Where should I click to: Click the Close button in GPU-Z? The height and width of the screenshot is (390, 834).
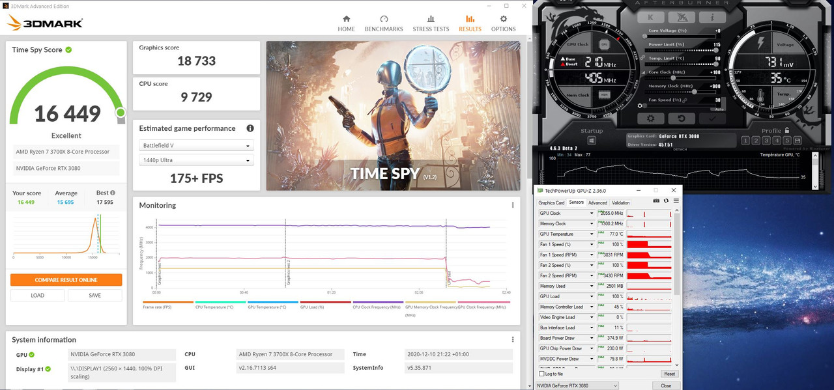tap(666, 385)
